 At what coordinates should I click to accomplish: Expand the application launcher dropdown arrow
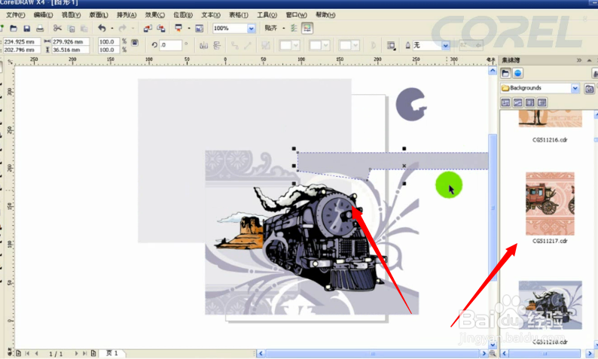click(x=189, y=28)
